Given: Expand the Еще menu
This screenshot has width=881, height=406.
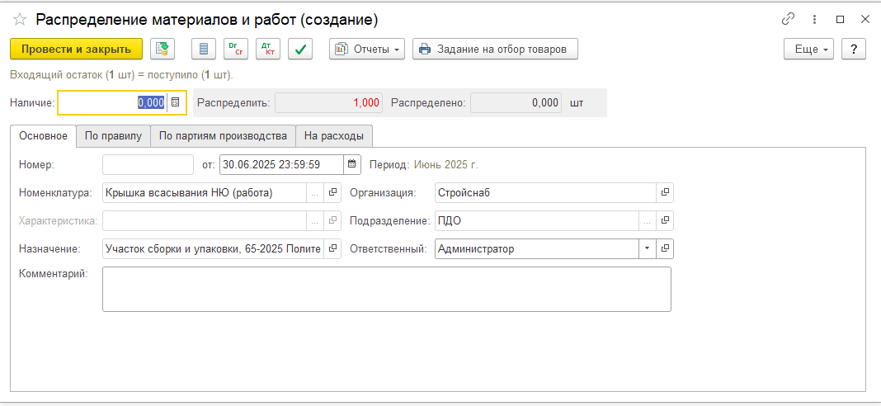Looking at the screenshot, I should (808, 50).
